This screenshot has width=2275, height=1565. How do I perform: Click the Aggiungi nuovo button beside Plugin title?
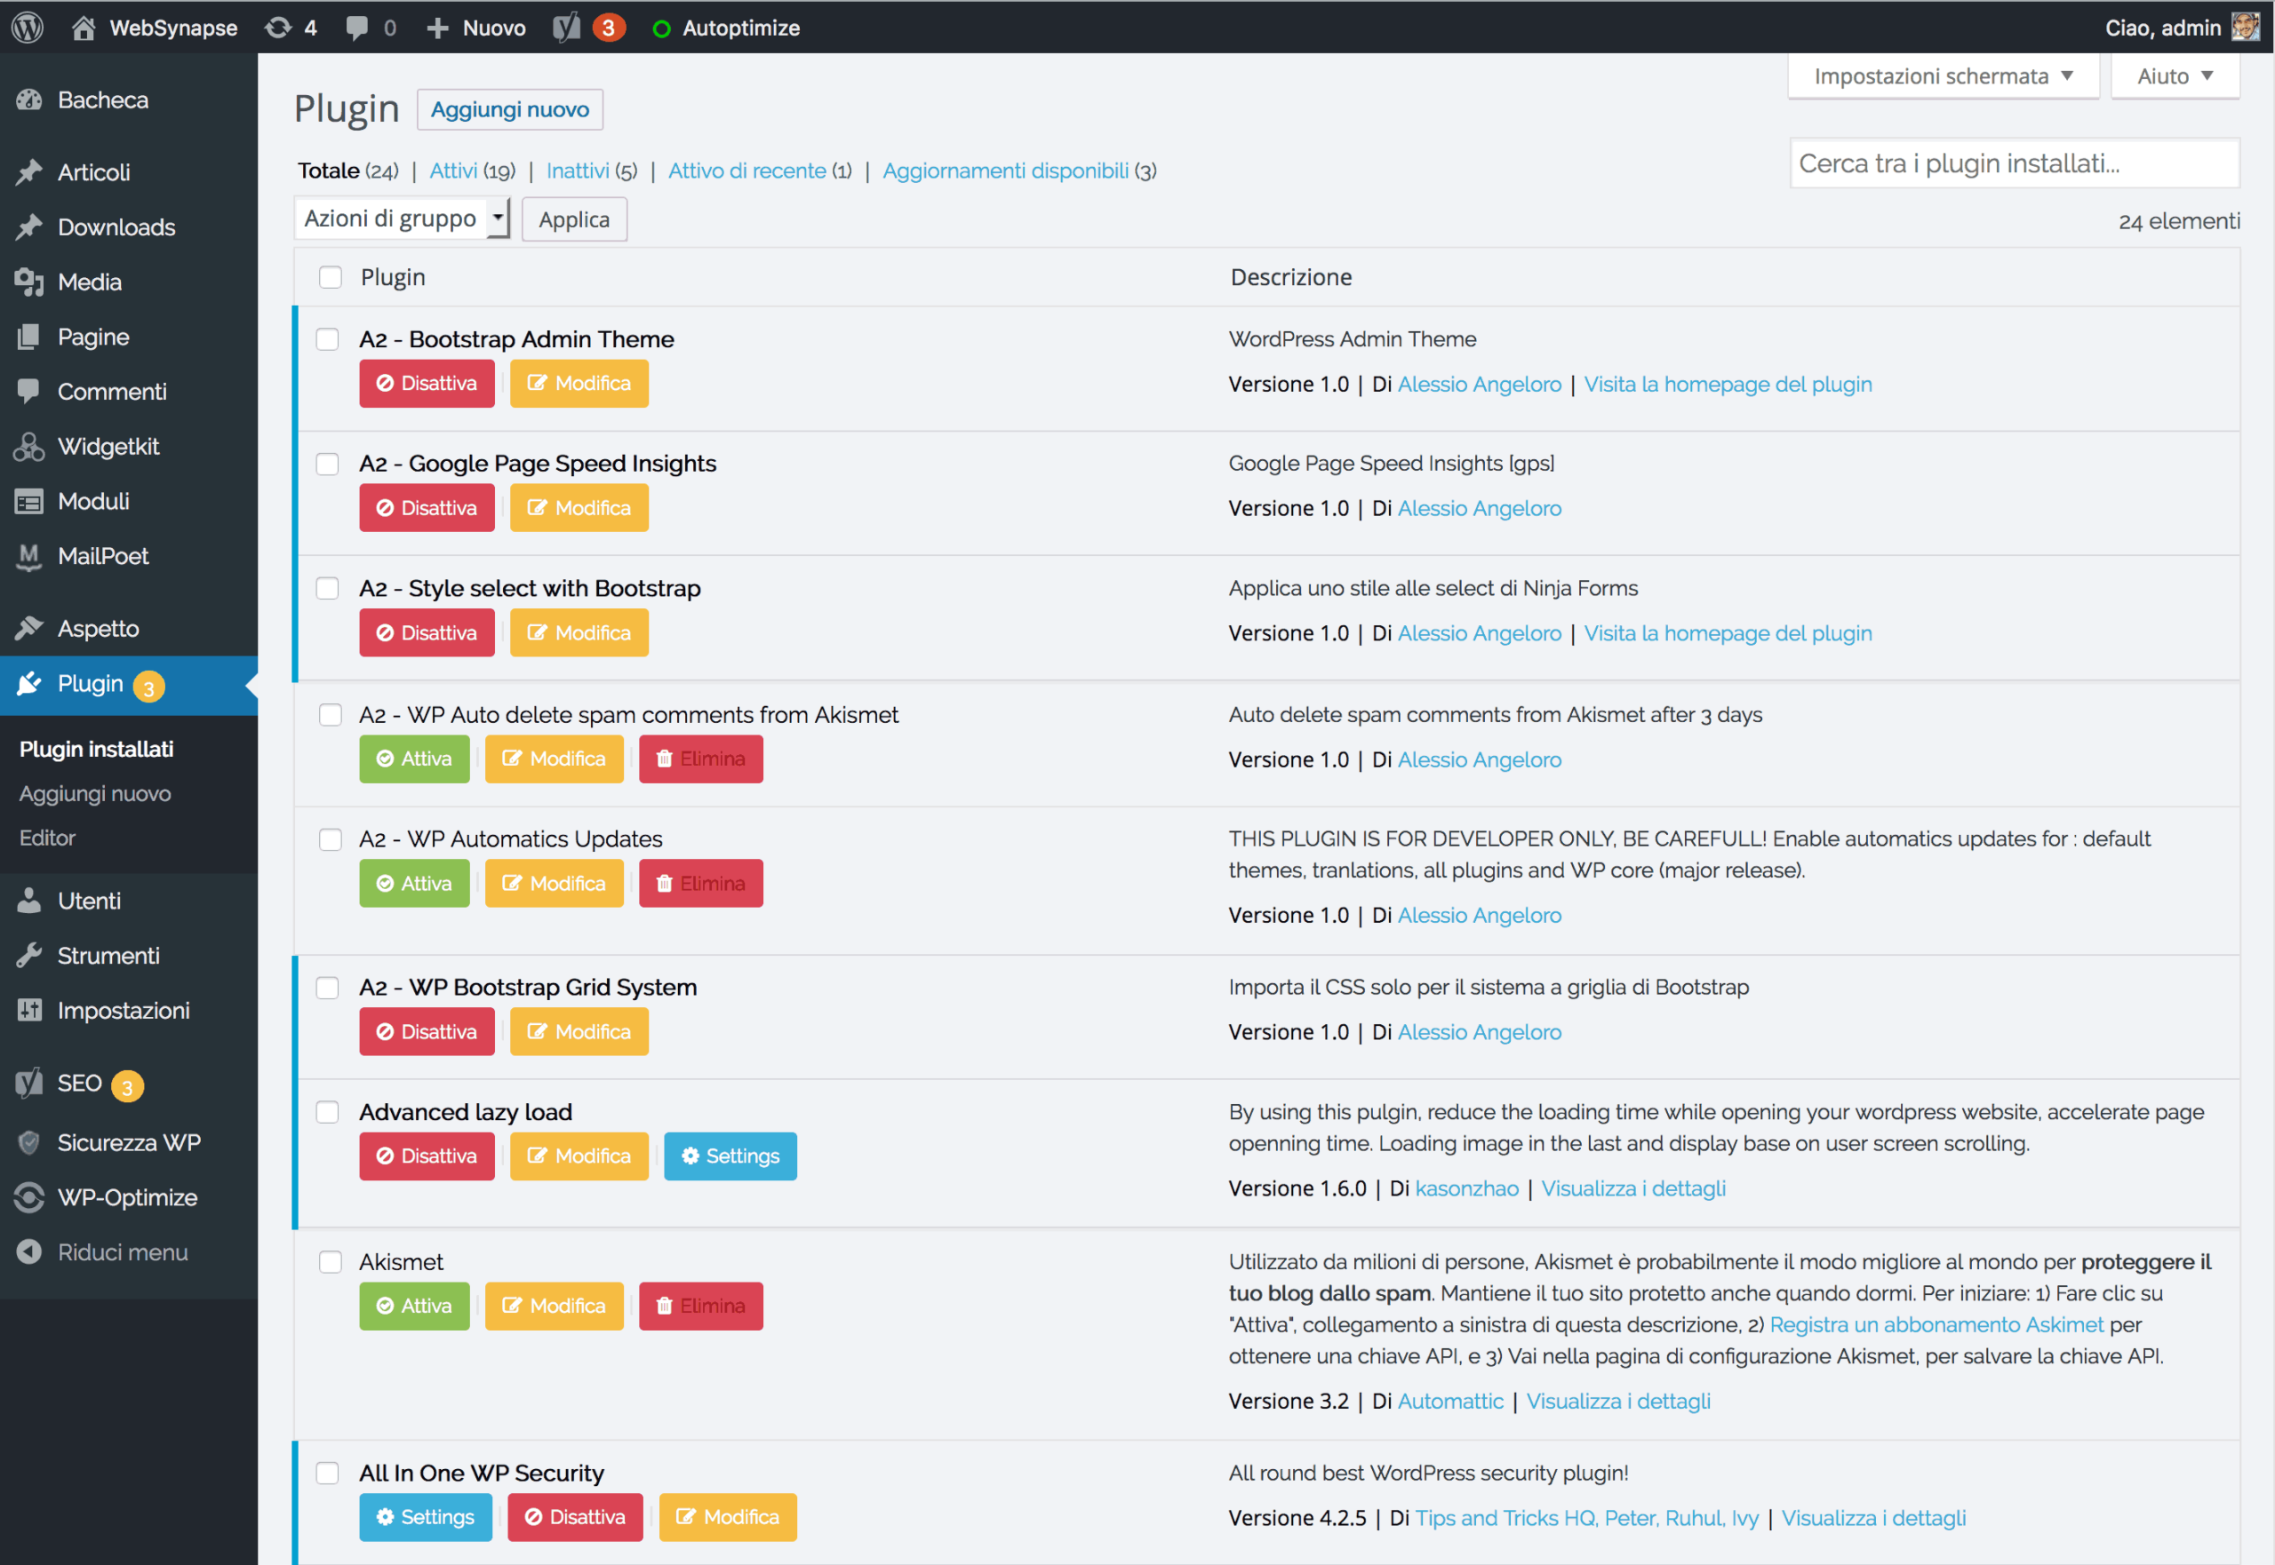[x=510, y=109]
